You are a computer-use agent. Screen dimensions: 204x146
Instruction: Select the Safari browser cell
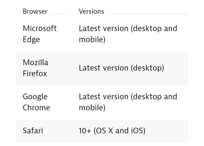pyautogui.click(x=33, y=131)
